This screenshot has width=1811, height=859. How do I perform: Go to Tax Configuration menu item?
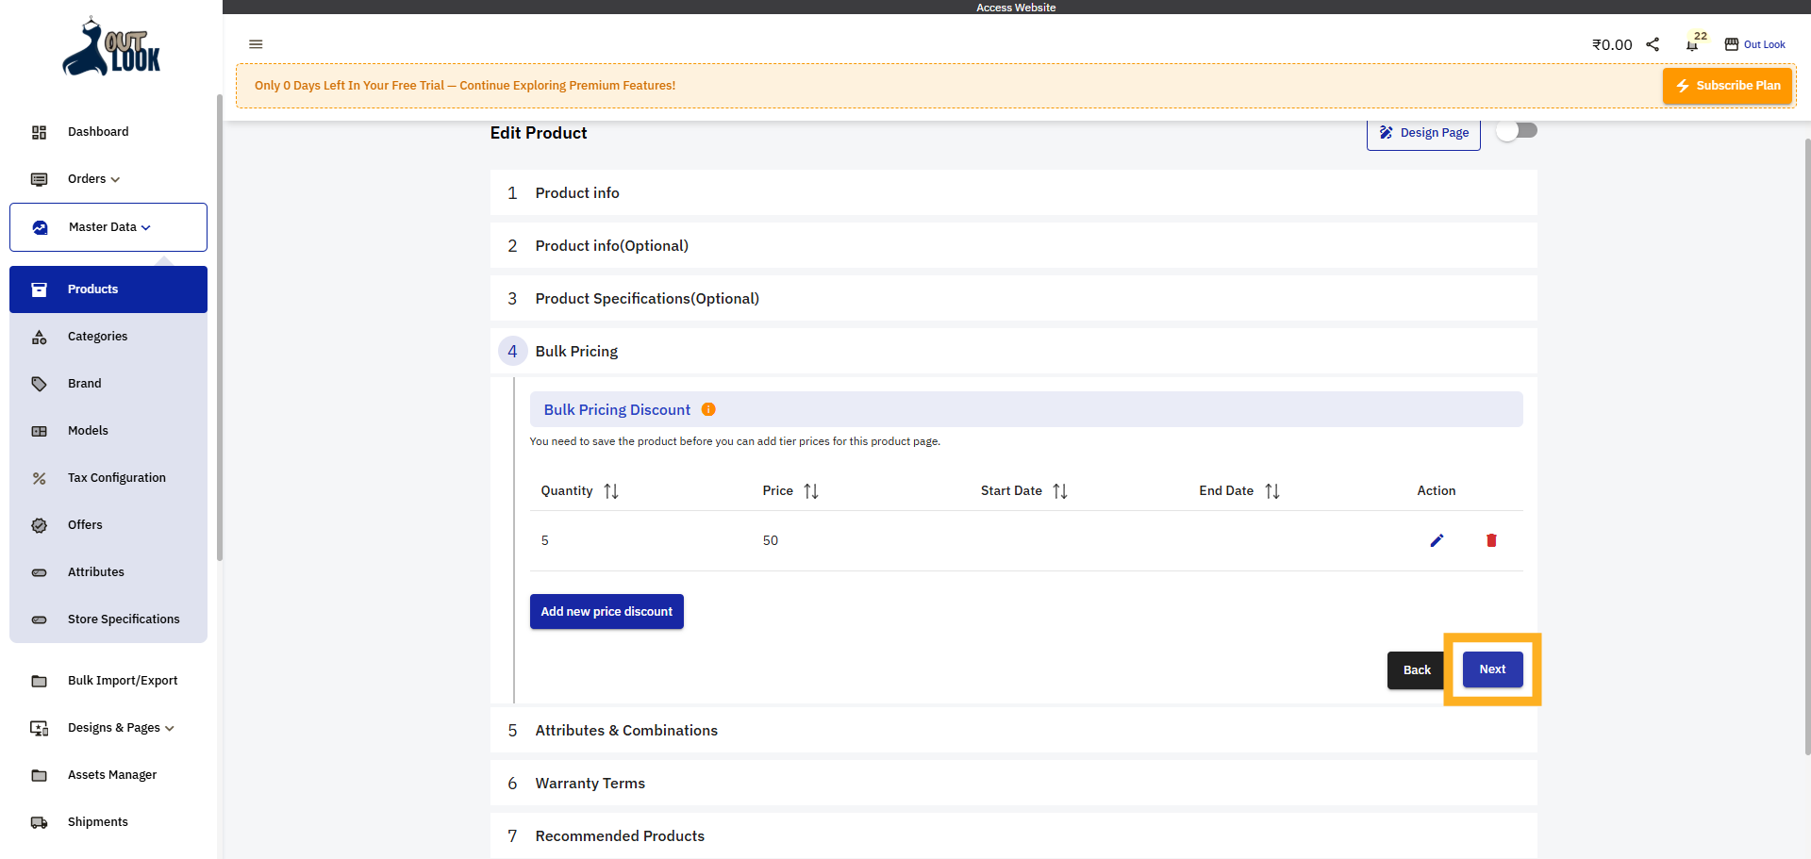pos(116,478)
